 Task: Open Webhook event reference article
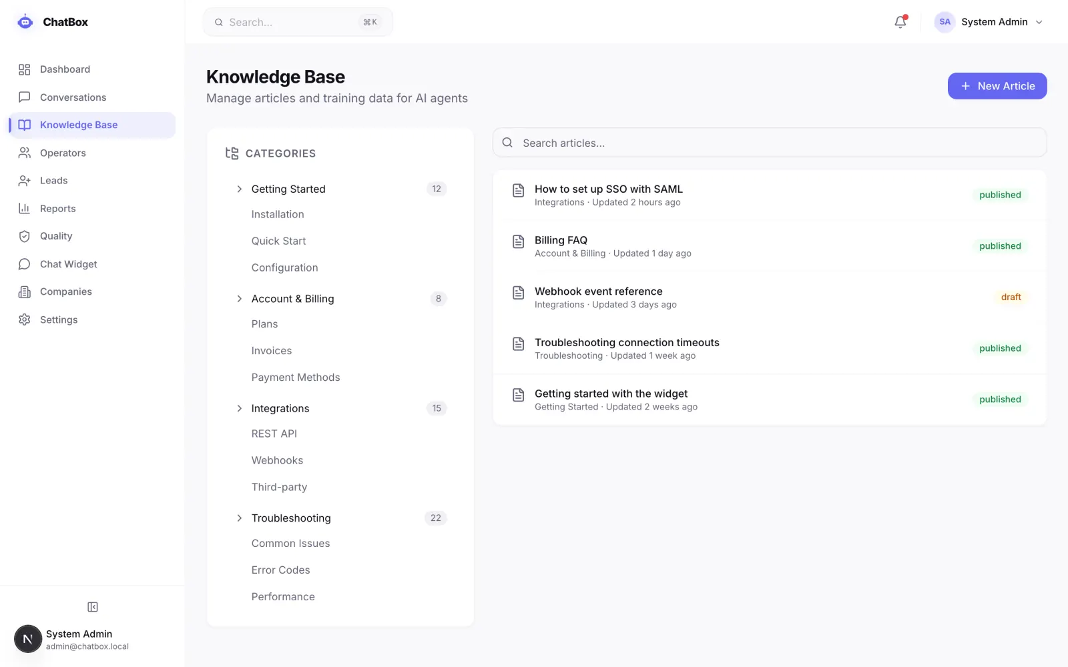[x=770, y=297]
